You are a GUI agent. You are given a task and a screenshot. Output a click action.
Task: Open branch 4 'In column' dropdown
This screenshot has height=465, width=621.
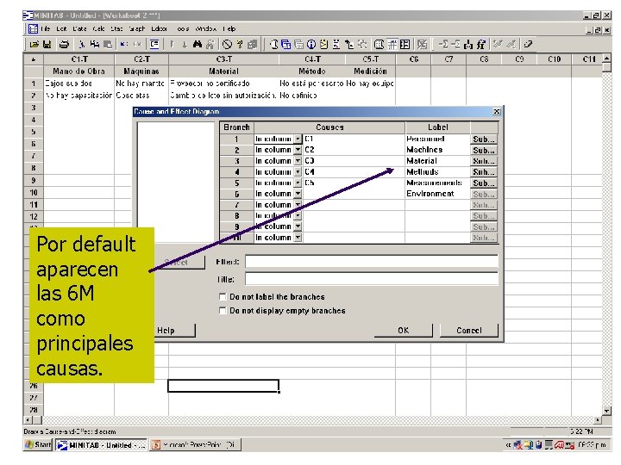pos(298,172)
